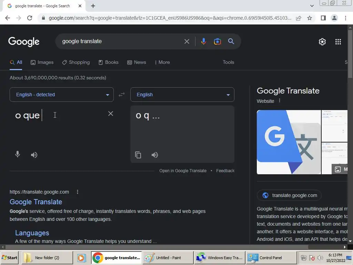Translate by voice microphone icon
The height and width of the screenshot is (265, 353).
pos(18,155)
